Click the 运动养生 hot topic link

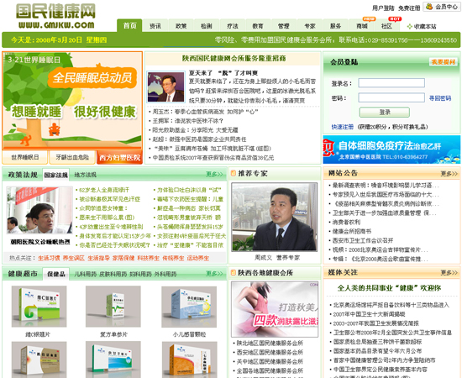pyautogui.click(x=198, y=258)
